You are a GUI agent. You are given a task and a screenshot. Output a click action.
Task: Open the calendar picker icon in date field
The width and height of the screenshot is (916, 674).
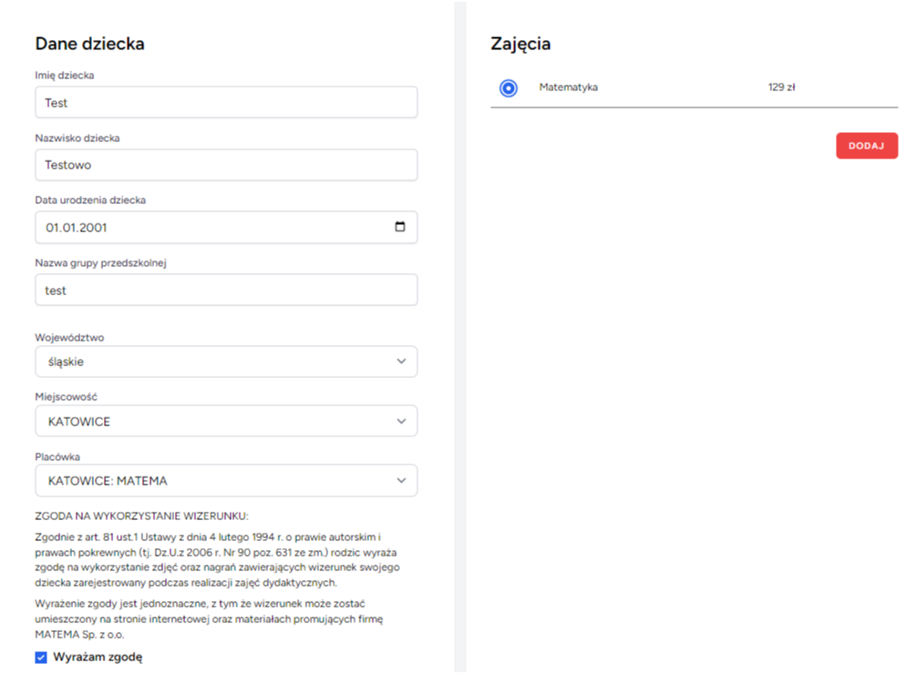click(399, 228)
